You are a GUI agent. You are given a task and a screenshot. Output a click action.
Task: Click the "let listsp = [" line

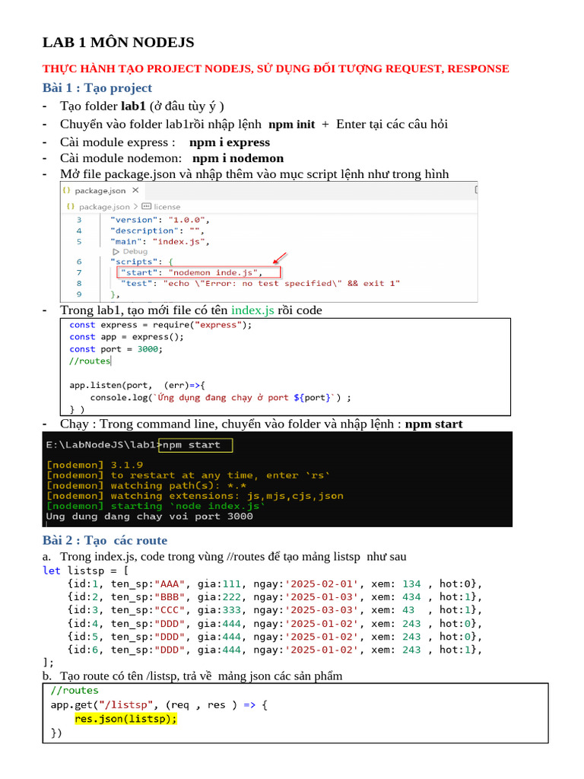pos(86,571)
